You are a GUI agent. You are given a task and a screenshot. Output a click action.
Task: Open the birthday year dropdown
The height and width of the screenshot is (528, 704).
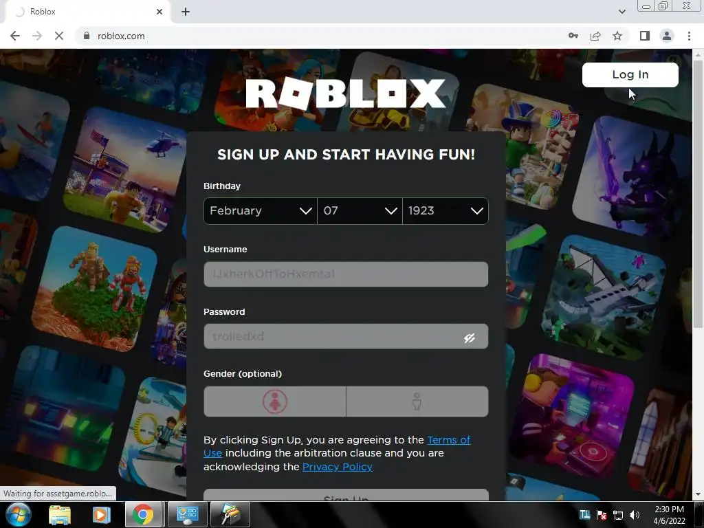point(445,210)
